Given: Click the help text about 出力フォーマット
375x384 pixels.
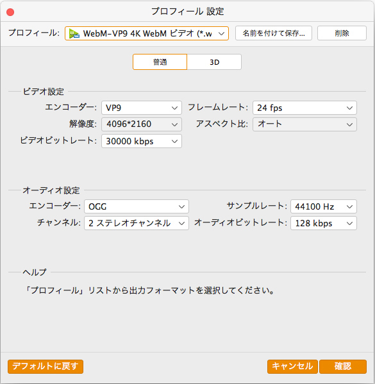Looking at the screenshot, I should tap(149, 290).
